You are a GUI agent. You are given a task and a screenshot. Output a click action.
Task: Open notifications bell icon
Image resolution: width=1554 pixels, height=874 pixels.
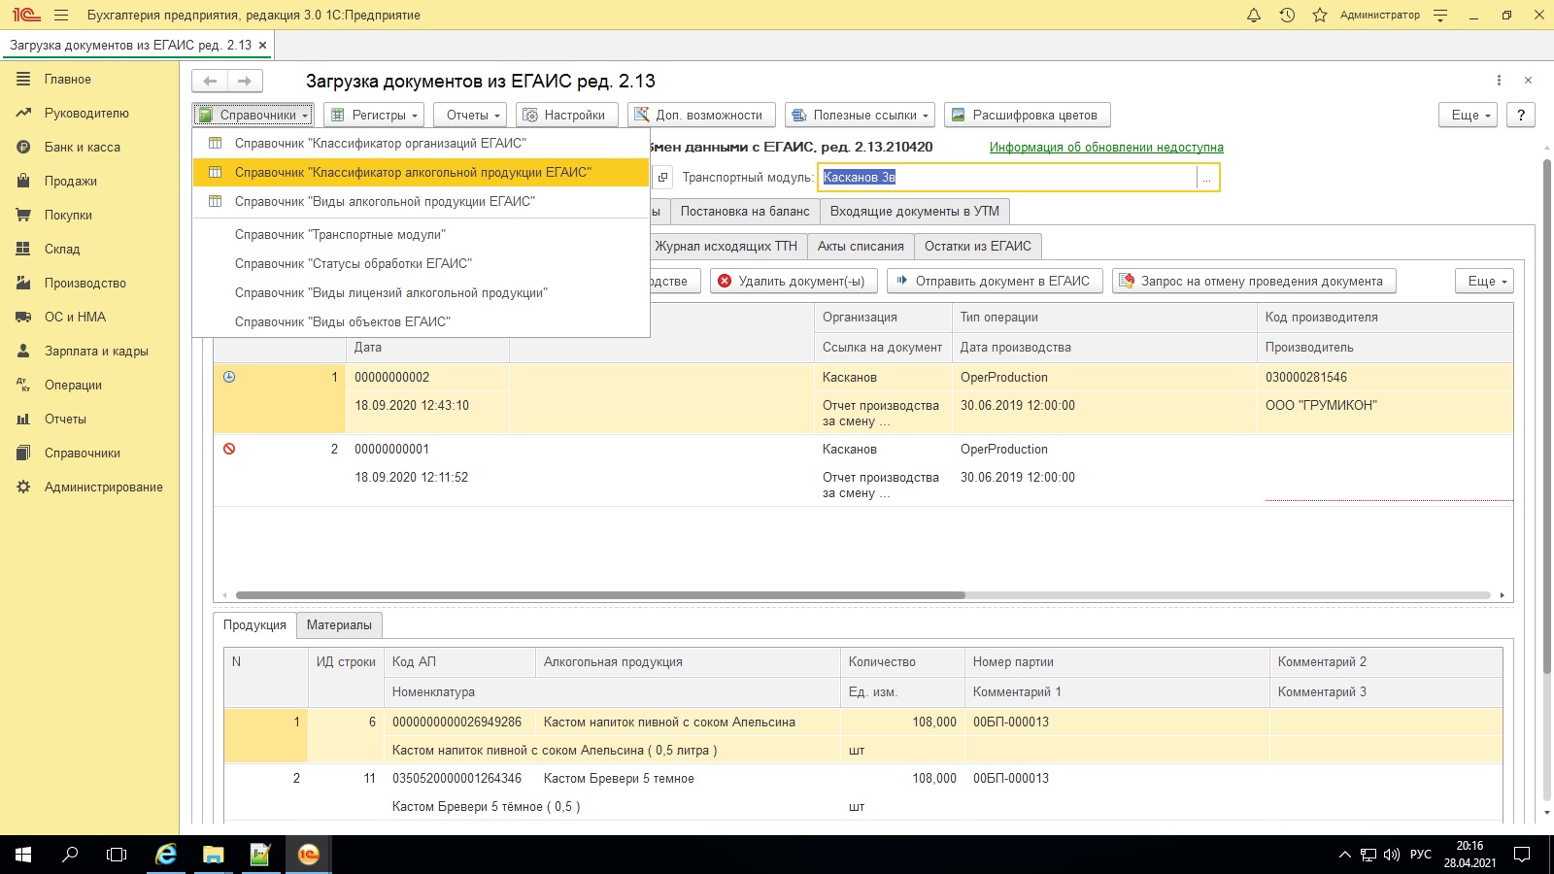tap(1254, 15)
